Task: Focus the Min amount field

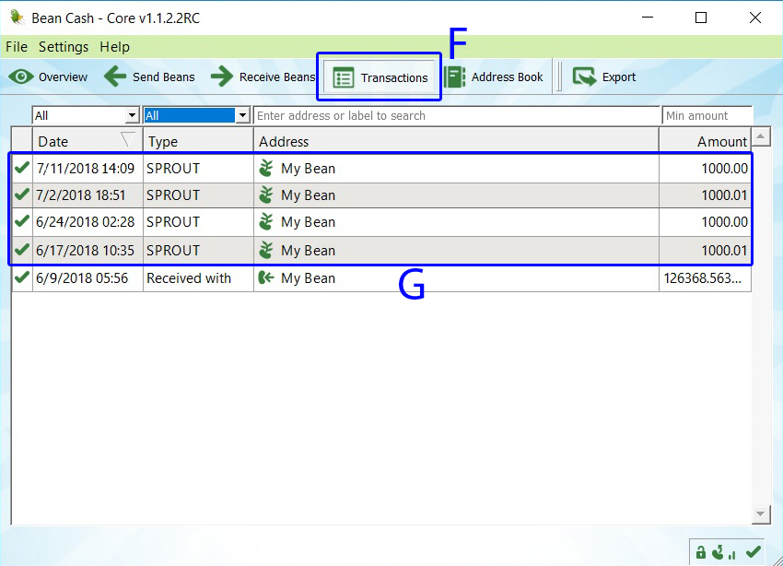Action: pos(707,115)
